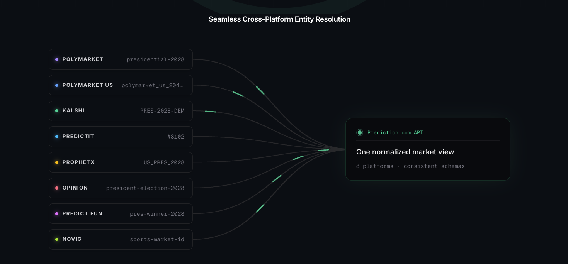Image resolution: width=568 pixels, height=264 pixels.
Task: Click the PRES-2028-DEM identifier
Action: 162,111
